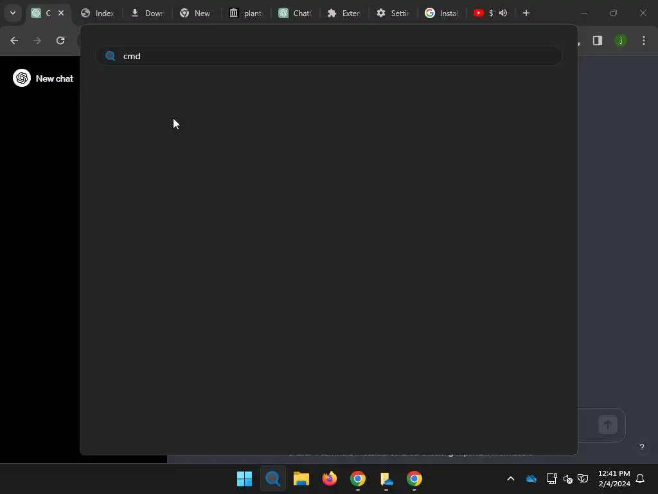Switch to the New Tab tab
The image size is (658, 494).
coord(197,14)
